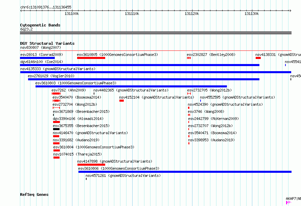
Task: Click the red mark under nsv4524390
Action: 189,108
